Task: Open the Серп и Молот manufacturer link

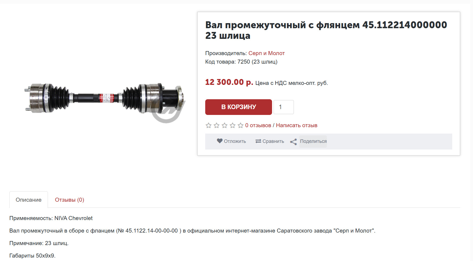Action: click(x=266, y=53)
